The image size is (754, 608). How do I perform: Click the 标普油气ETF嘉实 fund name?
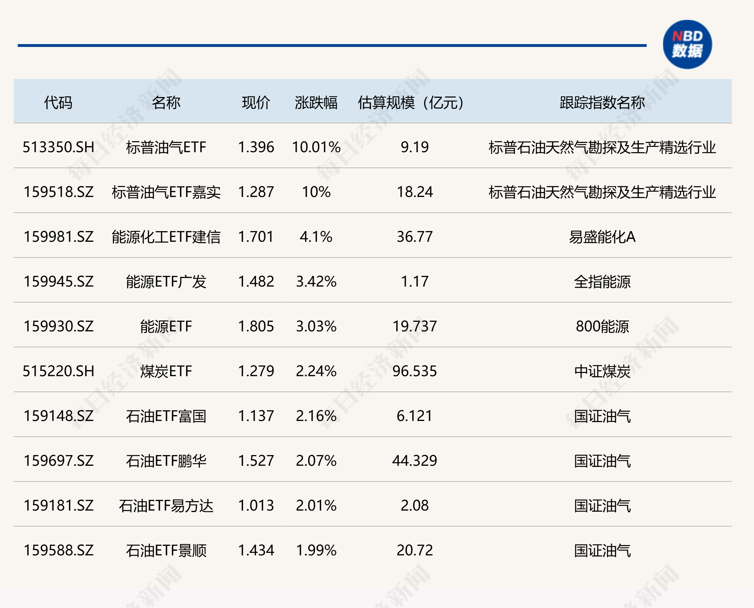[166, 192]
